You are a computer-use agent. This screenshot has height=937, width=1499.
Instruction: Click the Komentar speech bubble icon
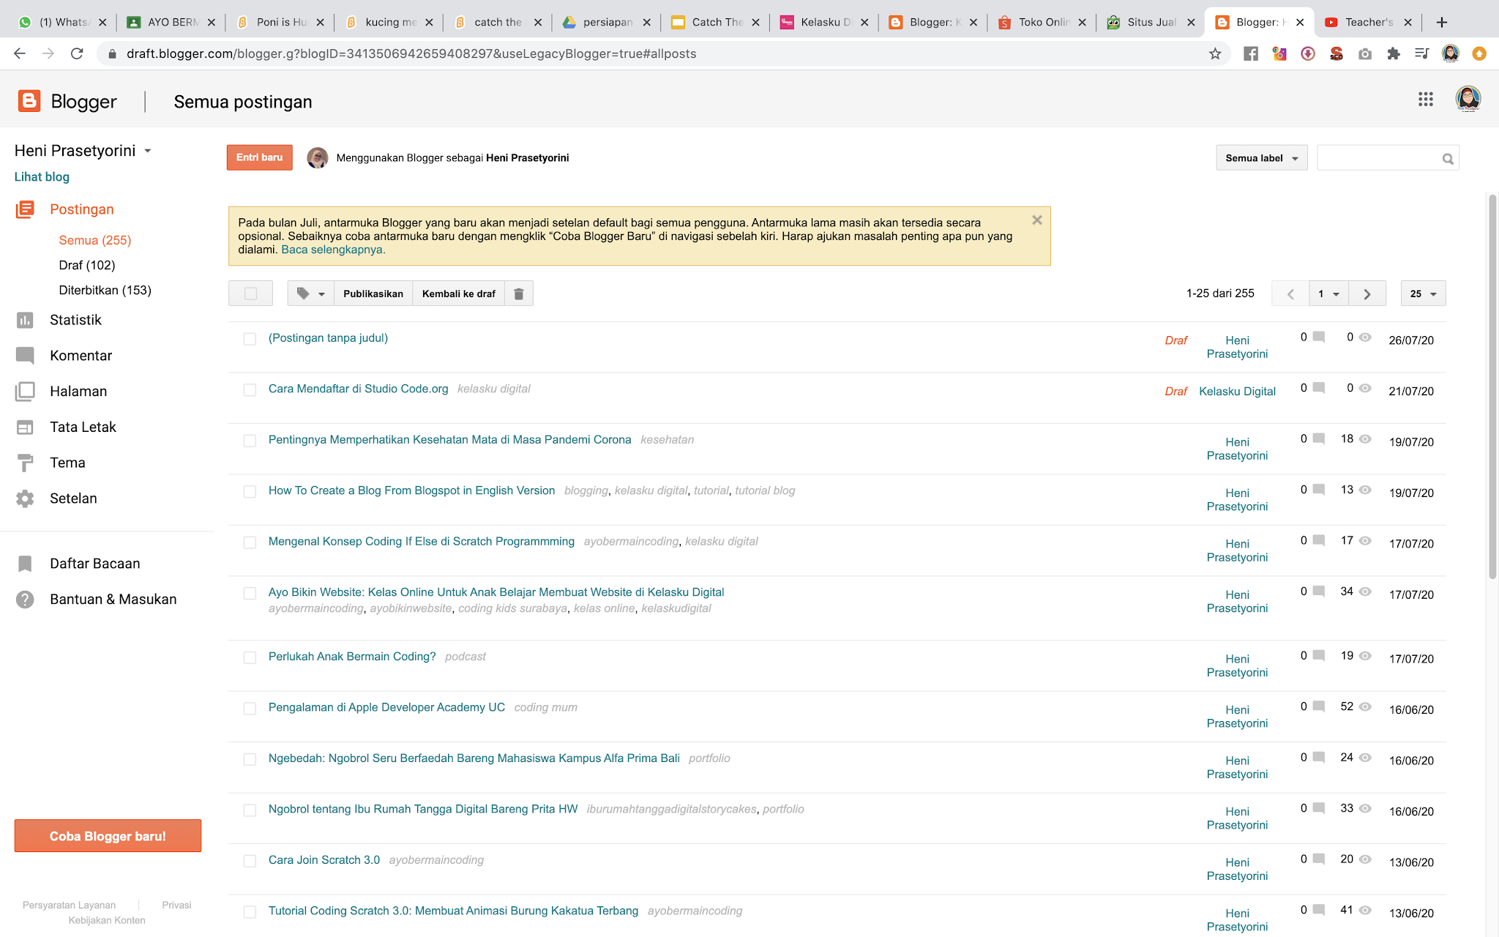(25, 356)
